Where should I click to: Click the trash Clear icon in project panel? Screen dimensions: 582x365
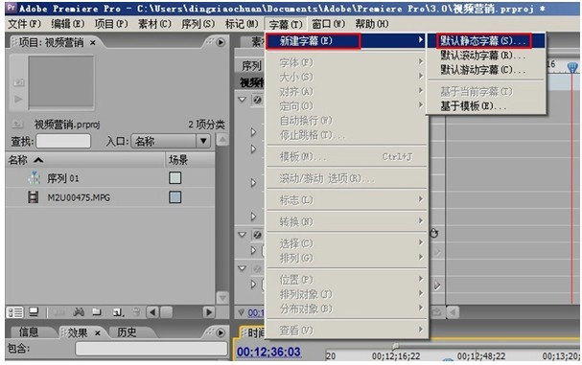(x=136, y=312)
